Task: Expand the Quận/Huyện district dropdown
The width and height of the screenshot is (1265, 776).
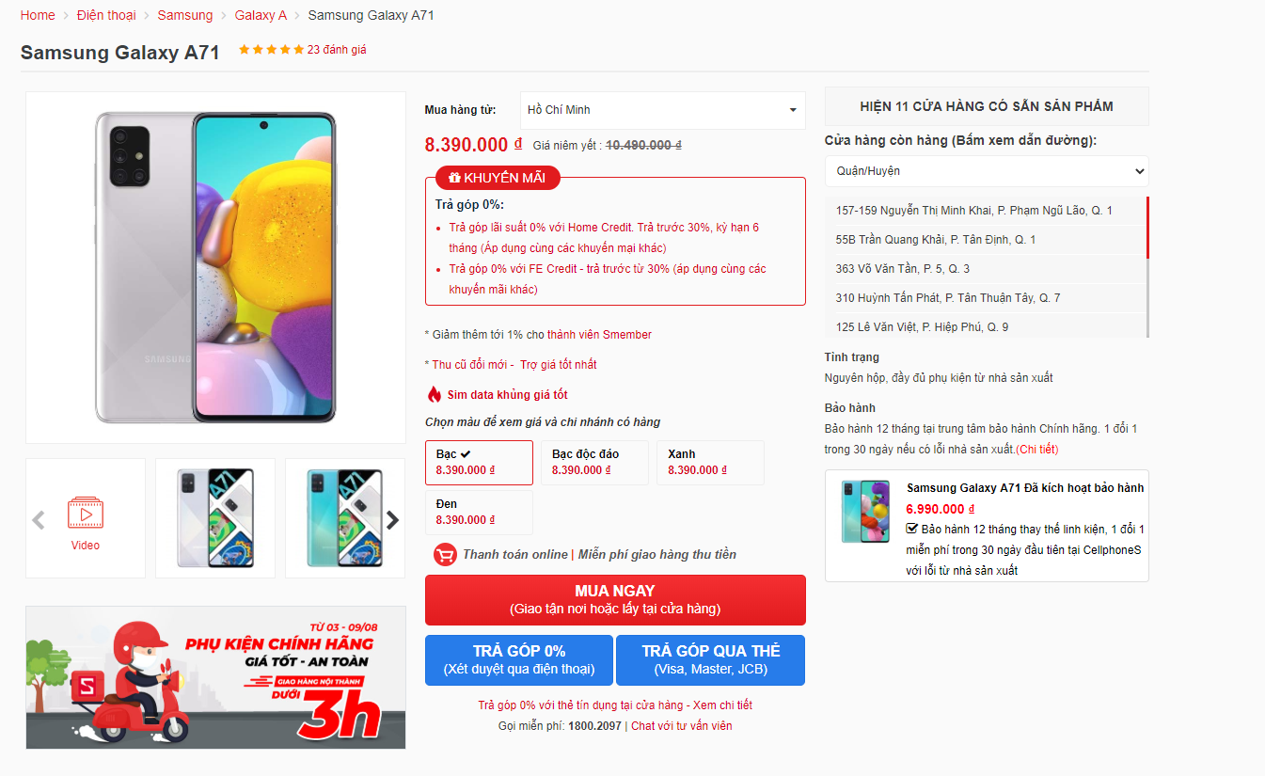Action: (x=987, y=171)
